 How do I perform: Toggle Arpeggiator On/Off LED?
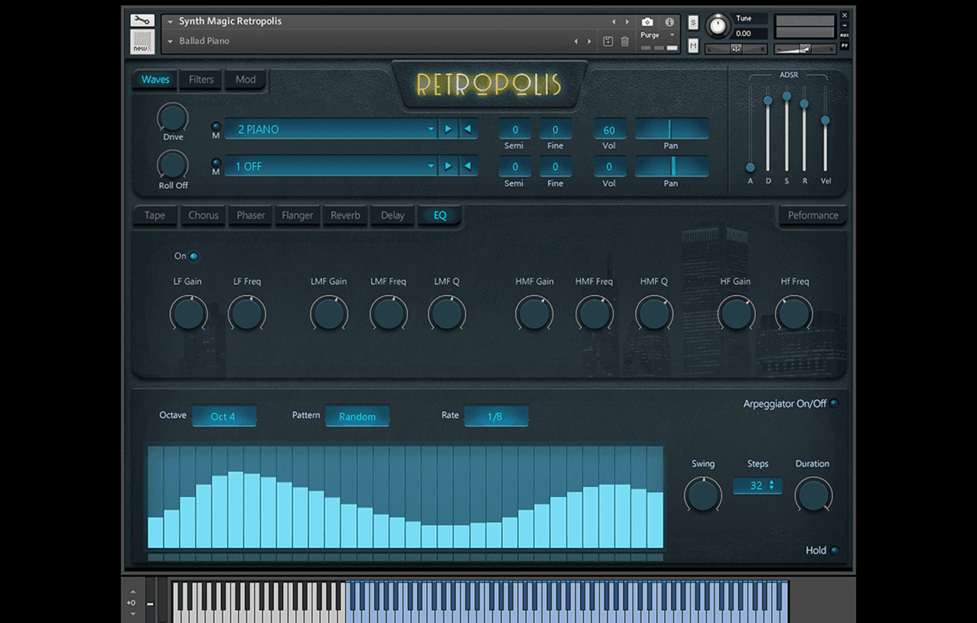coord(833,404)
